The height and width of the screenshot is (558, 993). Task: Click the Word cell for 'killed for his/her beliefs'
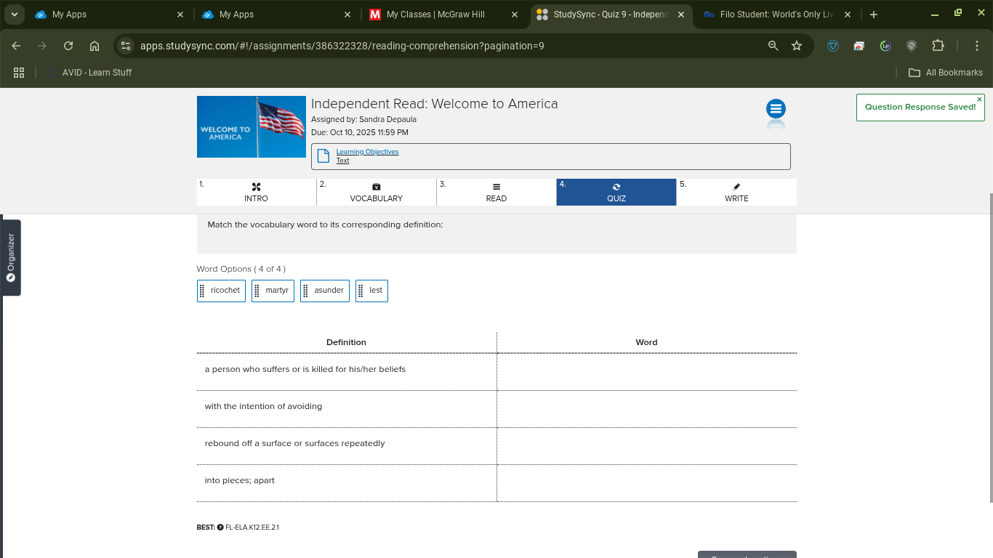coord(647,372)
